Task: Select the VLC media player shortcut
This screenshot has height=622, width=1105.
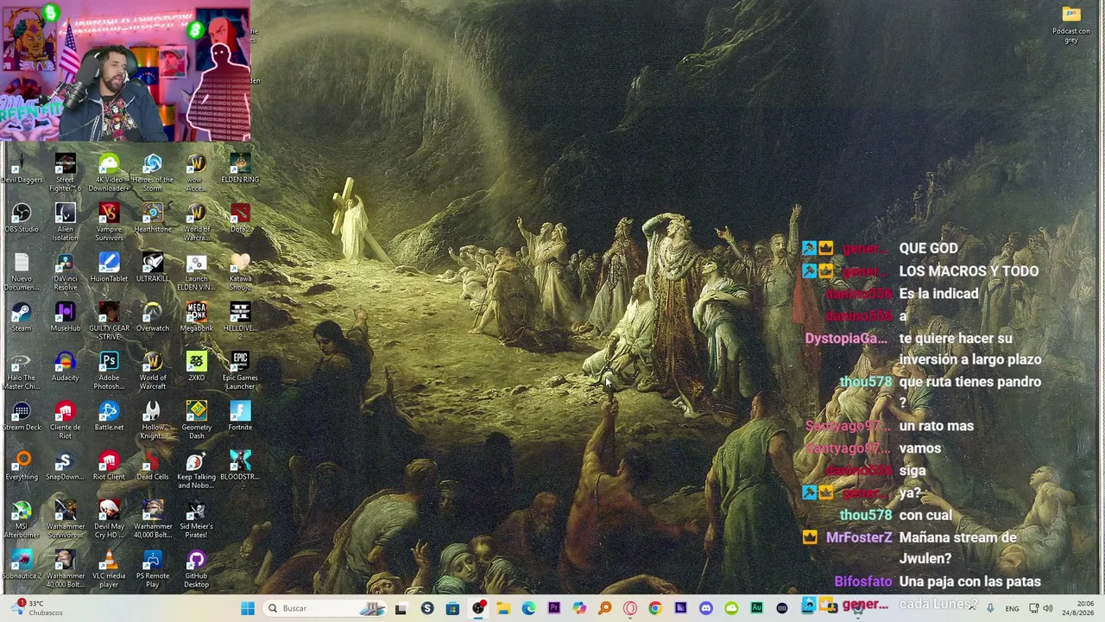Action: (x=109, y=568)
